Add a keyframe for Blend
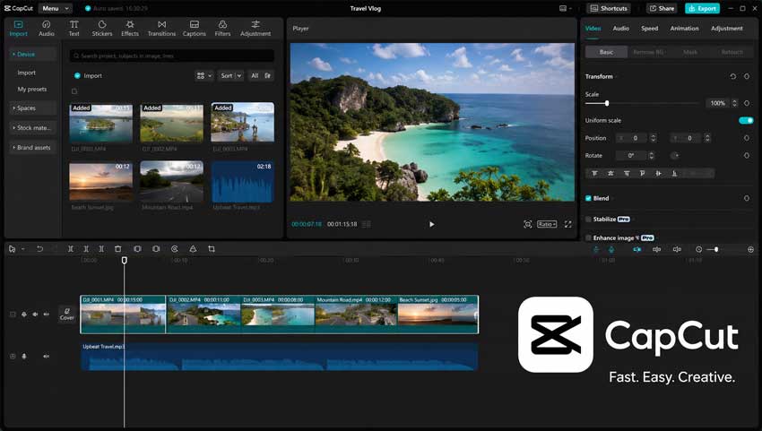This screenshot has width=762, height=431. point(747,198)
